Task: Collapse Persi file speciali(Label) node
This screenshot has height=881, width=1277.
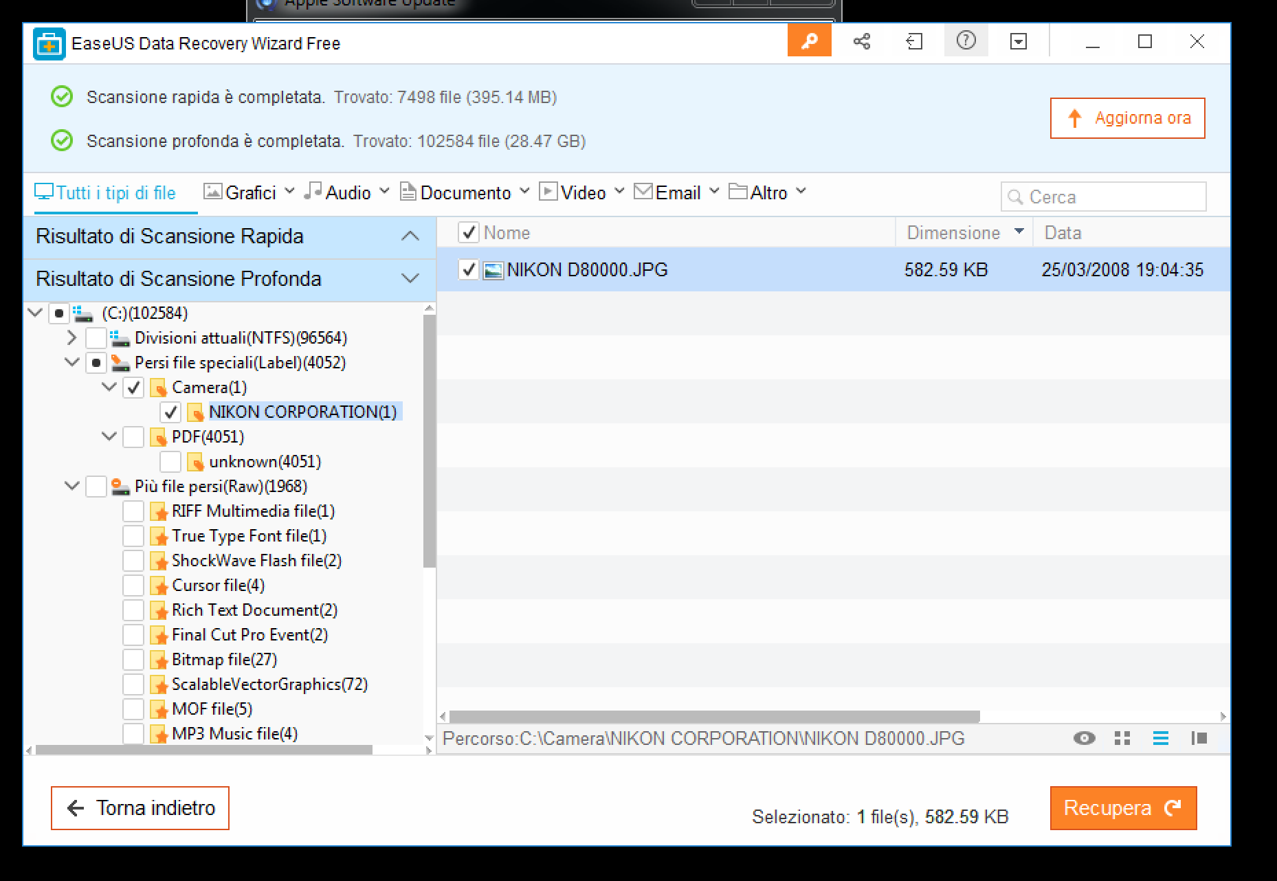Action: (72, 363)
